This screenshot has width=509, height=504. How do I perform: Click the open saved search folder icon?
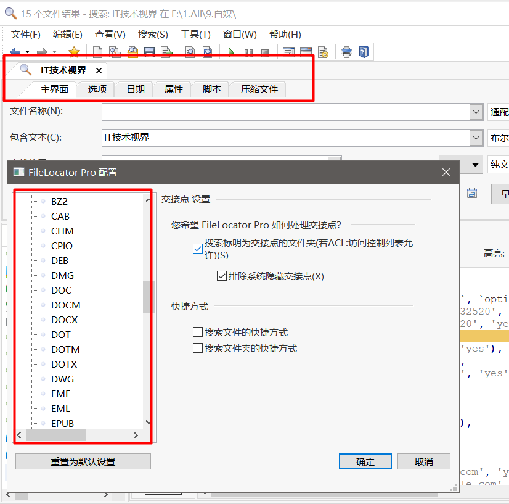(x=132, y=52)
